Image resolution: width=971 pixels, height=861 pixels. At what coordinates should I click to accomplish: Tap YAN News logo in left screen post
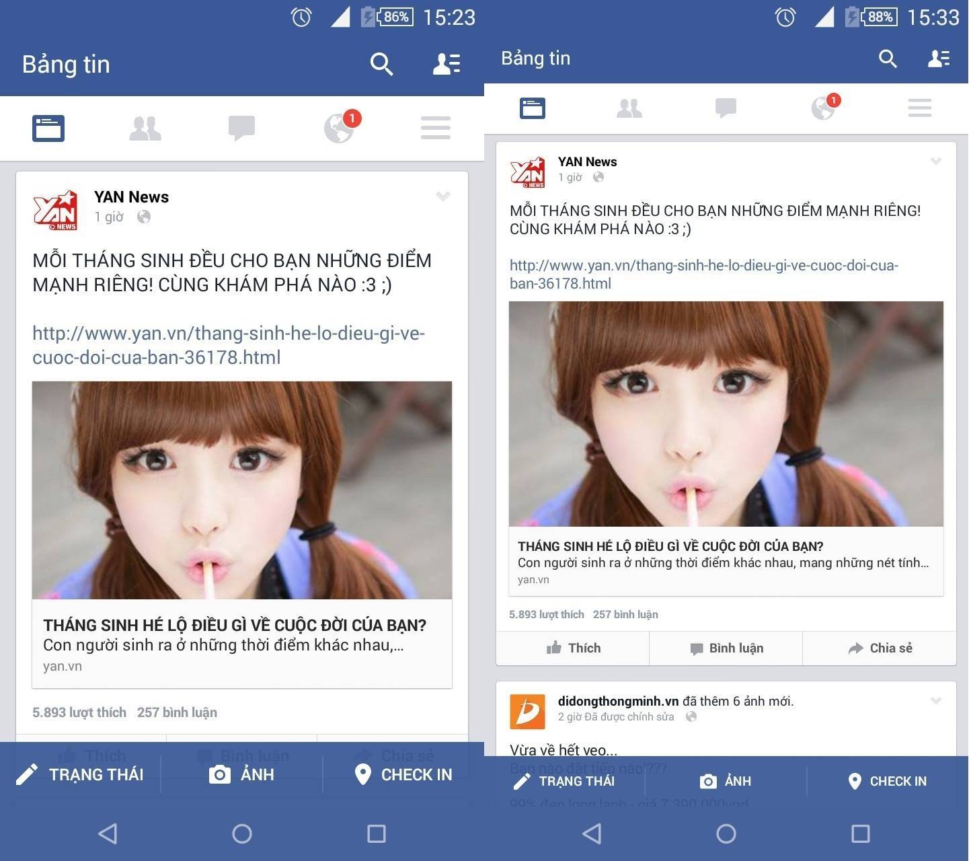click(55, 210)
